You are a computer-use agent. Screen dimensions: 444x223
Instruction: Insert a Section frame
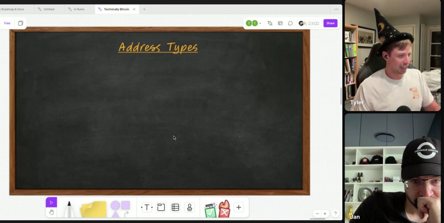pos(161,207)
